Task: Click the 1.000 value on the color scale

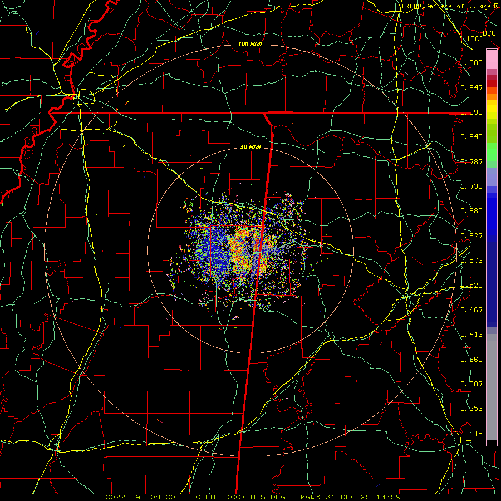Action: coord(471,62)
